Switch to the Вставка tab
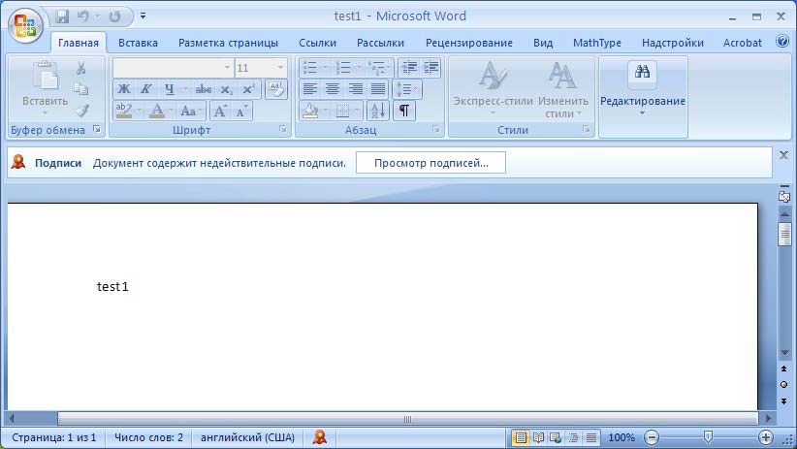Viewport: 797px width, 449px height. pyautogui.click(x=138, y=43)
